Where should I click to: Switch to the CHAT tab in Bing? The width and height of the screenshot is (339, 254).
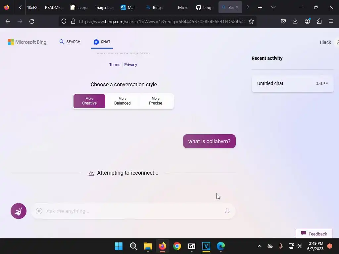coord(102,42)
